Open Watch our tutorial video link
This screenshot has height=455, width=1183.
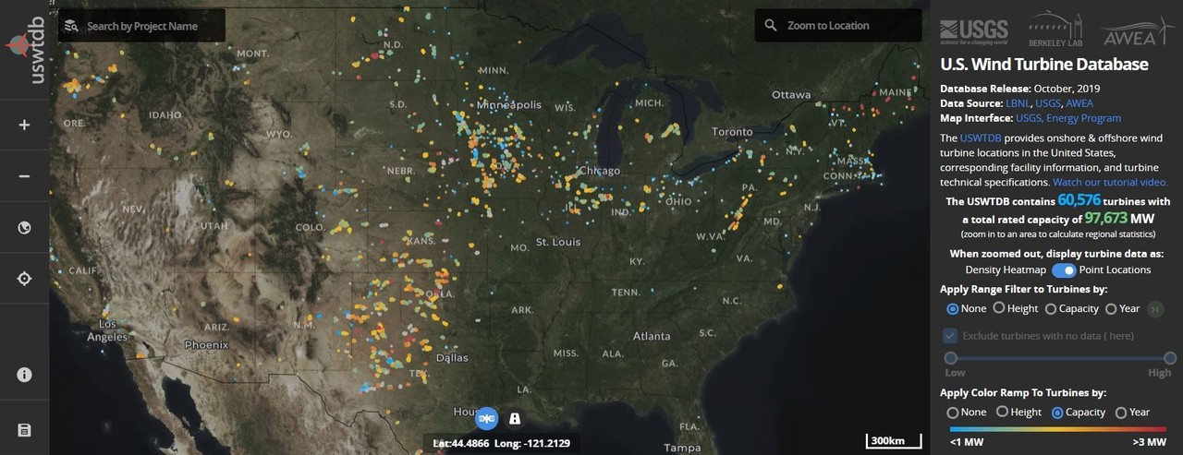click(1110, 183)
